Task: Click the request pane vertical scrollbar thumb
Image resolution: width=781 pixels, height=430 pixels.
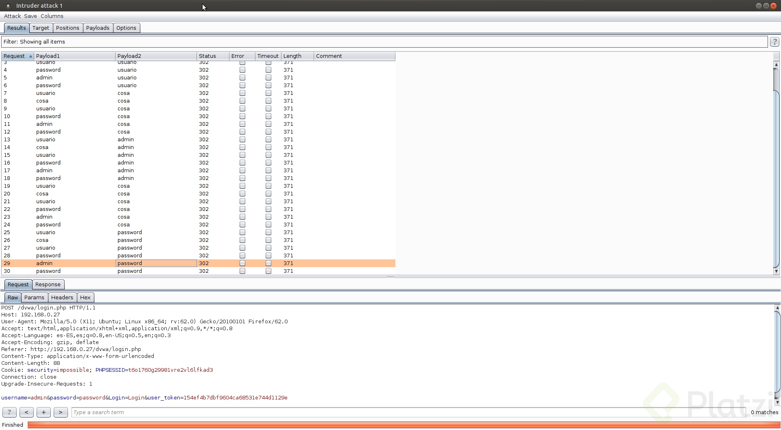Action: pos(777,351)
